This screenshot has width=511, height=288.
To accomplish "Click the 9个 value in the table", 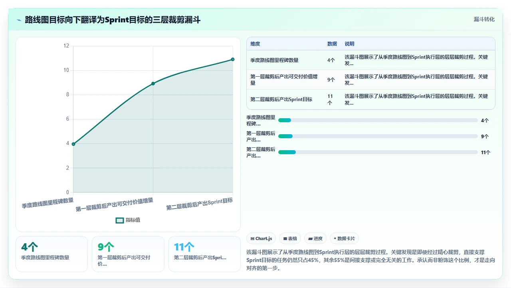I will point(331,80).
